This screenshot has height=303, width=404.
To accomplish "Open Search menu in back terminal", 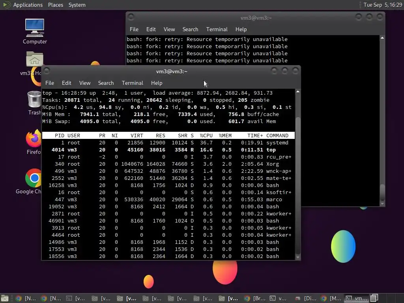I will point(191,29).
